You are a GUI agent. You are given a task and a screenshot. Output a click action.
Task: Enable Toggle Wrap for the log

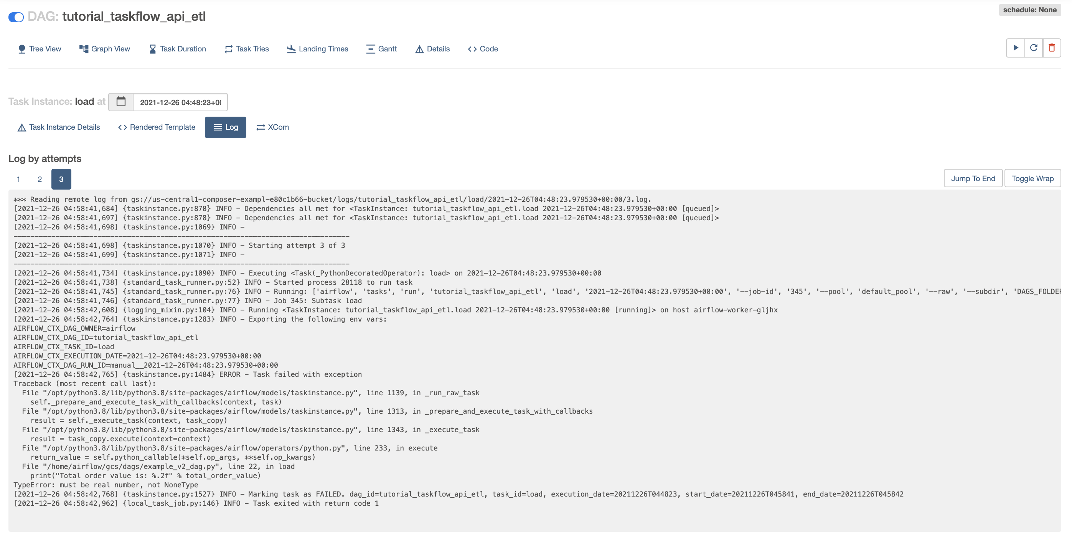[1032, 178]
